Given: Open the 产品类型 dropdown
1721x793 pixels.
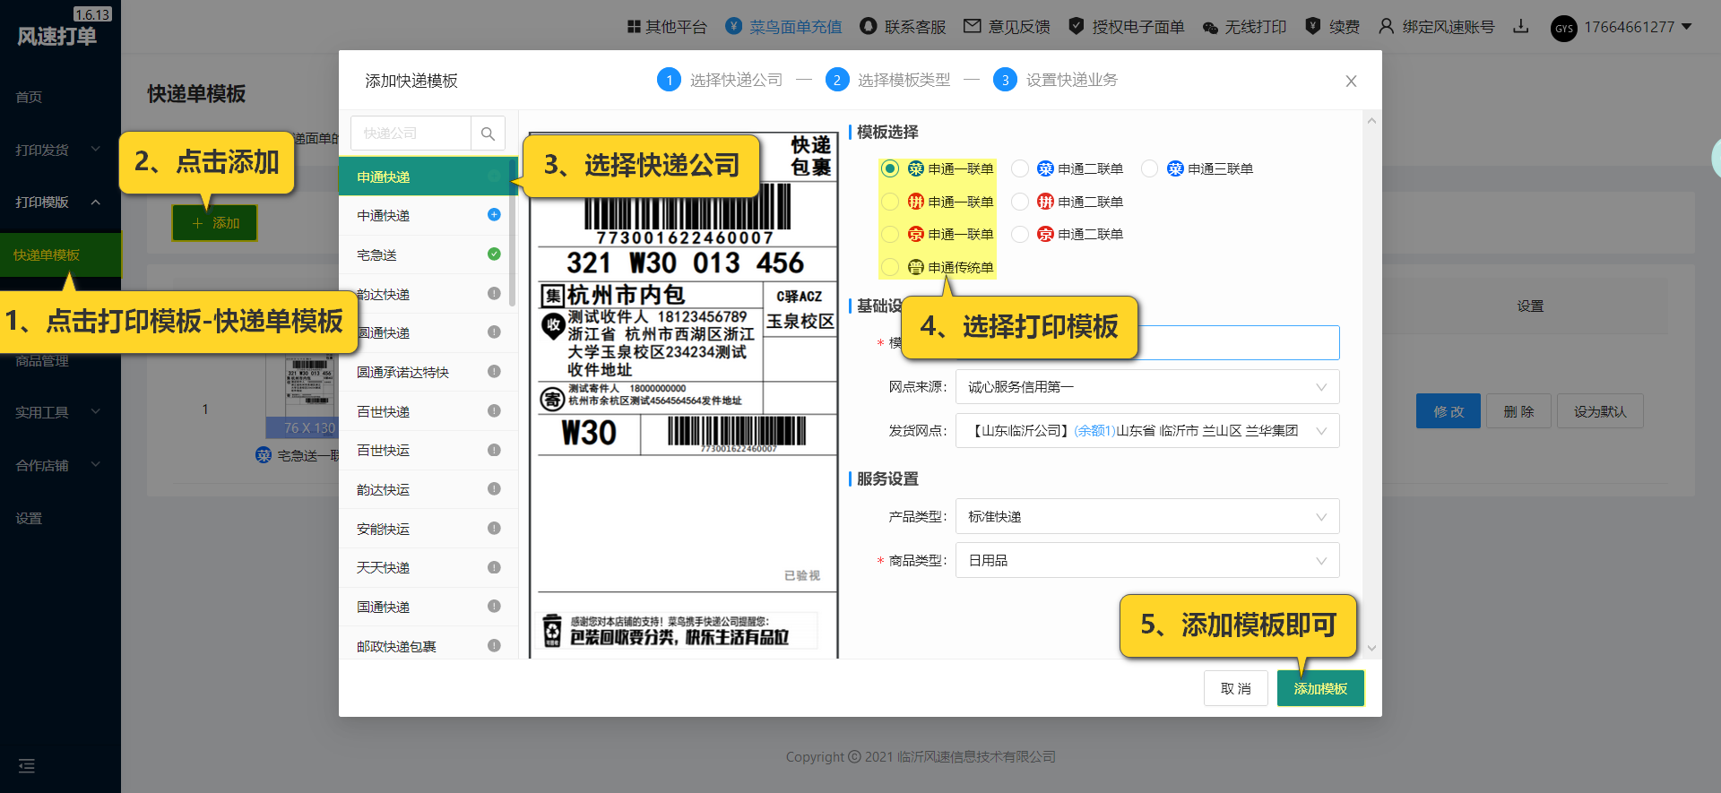Looking at the screenshot, I should pos(1147,517).
